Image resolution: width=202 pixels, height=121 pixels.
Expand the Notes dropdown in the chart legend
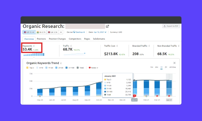tap(93, 68)
